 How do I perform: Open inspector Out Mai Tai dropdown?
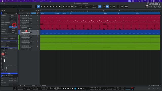[x=12, y=41]
